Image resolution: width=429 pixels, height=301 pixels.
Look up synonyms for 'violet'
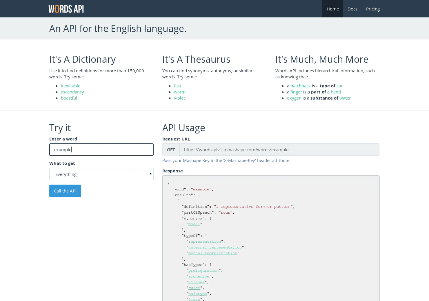tap(179, 98)
